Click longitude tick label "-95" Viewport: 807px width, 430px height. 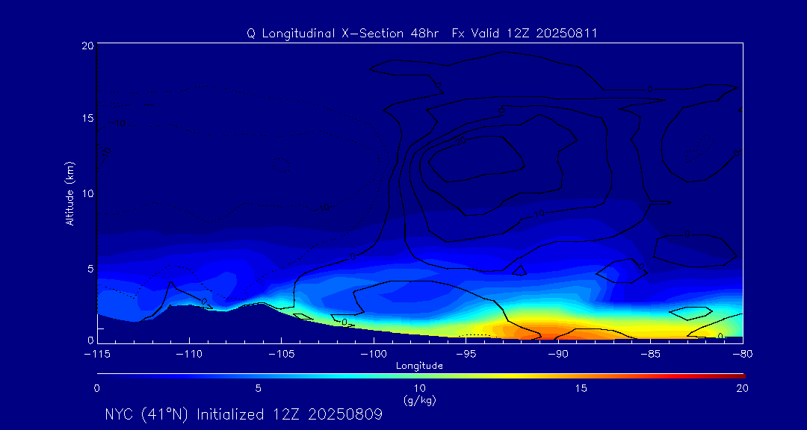466,355
